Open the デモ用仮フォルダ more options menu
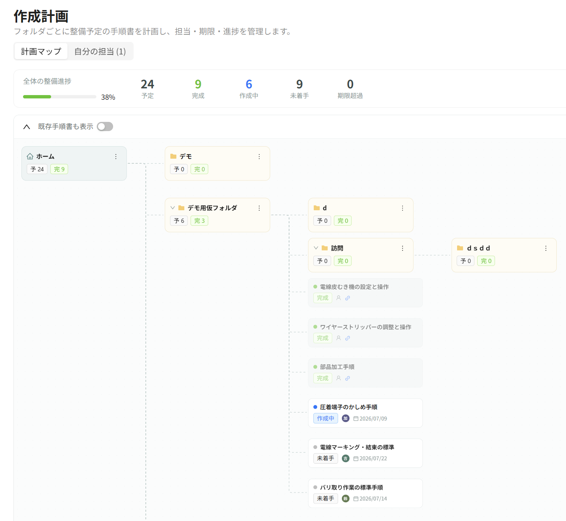Viewport: 566px width, 521px height. point(259,208)
